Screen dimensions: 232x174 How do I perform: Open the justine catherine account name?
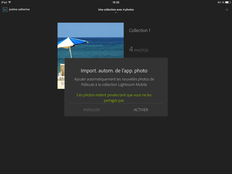tap(19, 10)
